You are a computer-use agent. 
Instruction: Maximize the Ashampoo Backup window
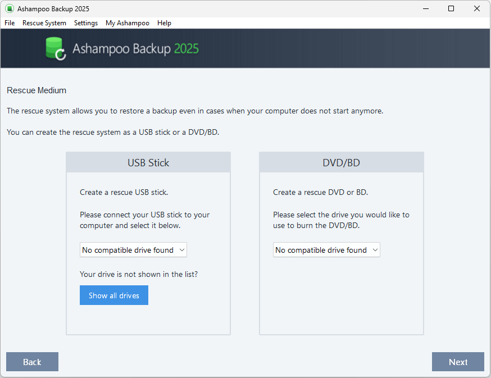pyautogui.click(x=451, y=8)
